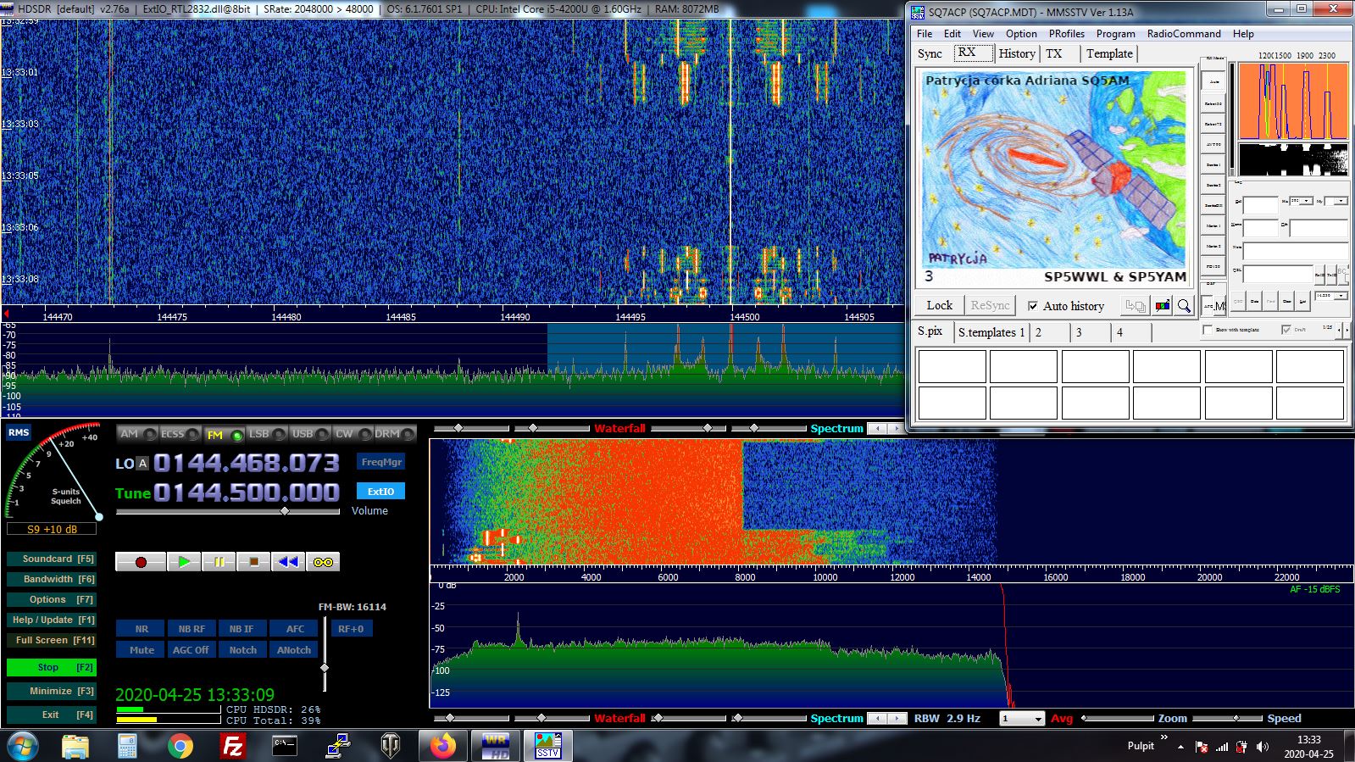Open the PRofiles menu in MMSSTV
The image size is (1355, 762).
pyautogui.click(x=1066, y=34)
